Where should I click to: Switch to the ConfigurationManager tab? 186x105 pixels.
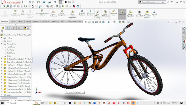click(14, 28)
